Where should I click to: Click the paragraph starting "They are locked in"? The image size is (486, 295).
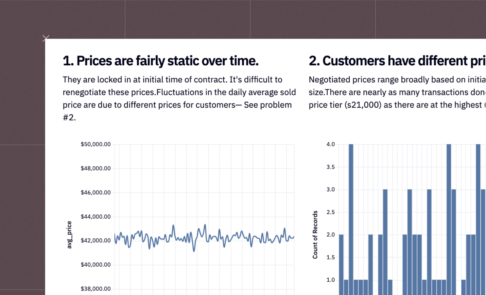(179, 98)
